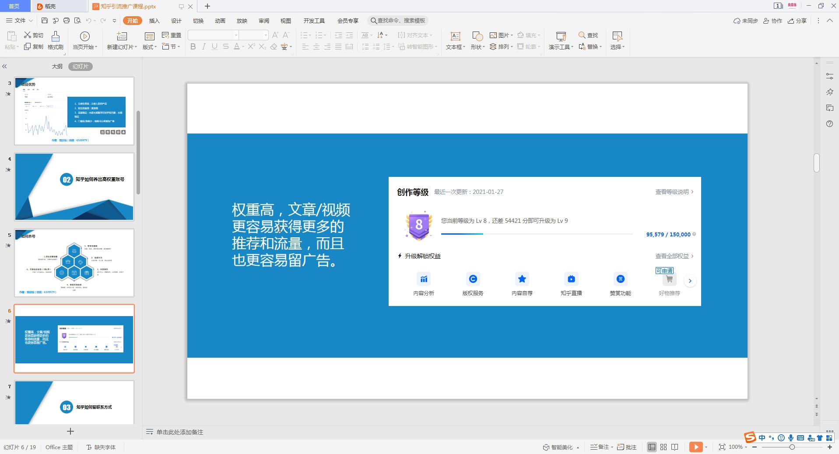The height and width of the screenshot is (454, 839).
Task: Collapse slide panel with double-chevron icon
Action: pyautogui.click(x=4, y=67)
